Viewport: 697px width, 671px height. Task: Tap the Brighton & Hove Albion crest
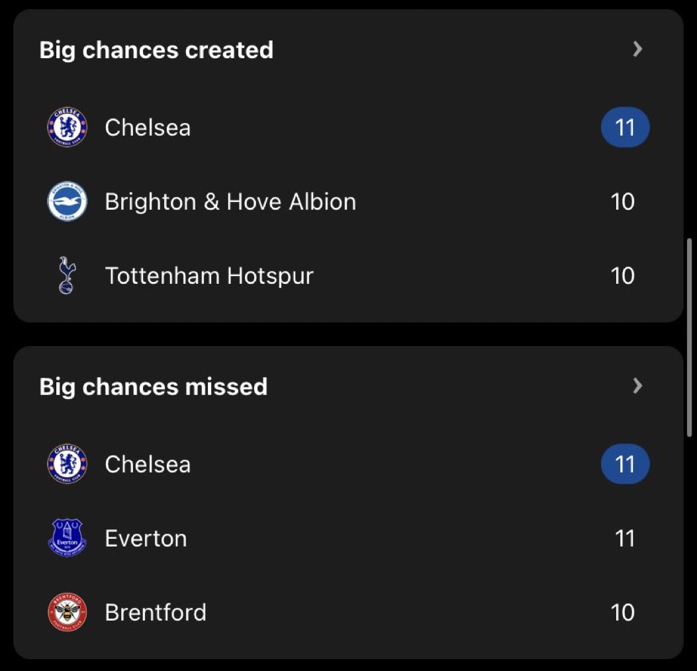pos(67,201)
